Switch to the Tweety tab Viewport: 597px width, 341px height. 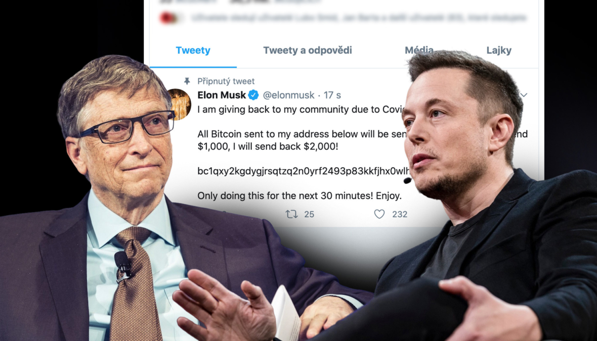click(193, 50)
